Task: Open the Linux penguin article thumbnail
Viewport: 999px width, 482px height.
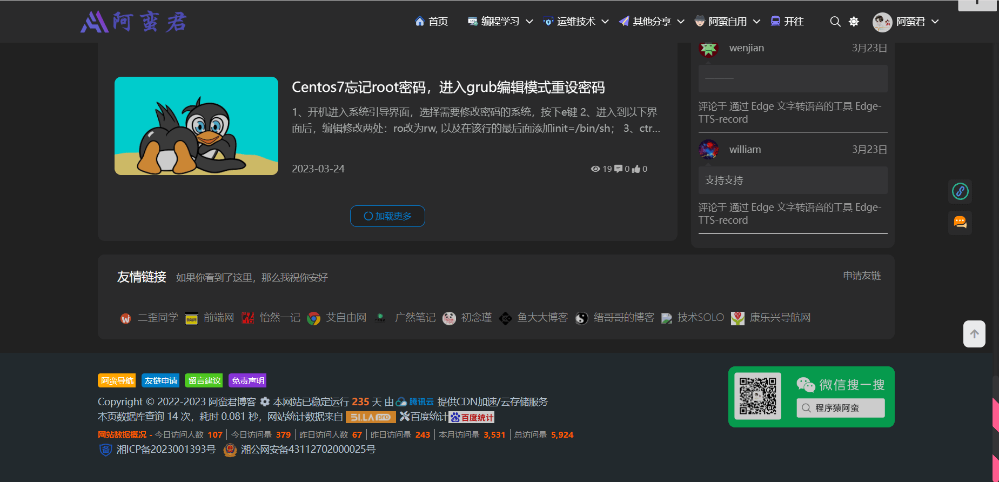Action: [196, 126]
